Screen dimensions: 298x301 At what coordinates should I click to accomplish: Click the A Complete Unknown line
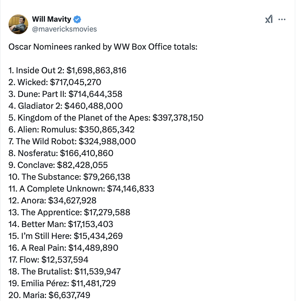(x=81, y=189)
